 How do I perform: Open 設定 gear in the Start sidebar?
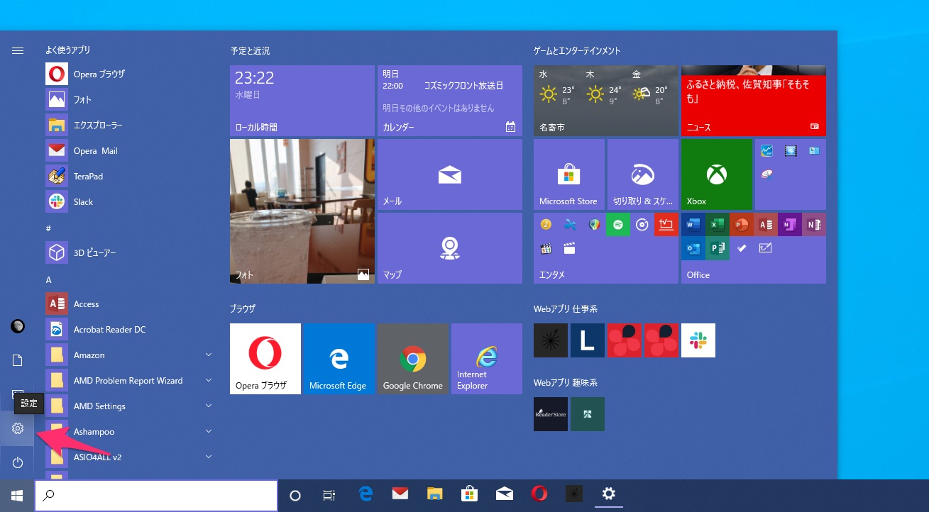pos(18,428)
